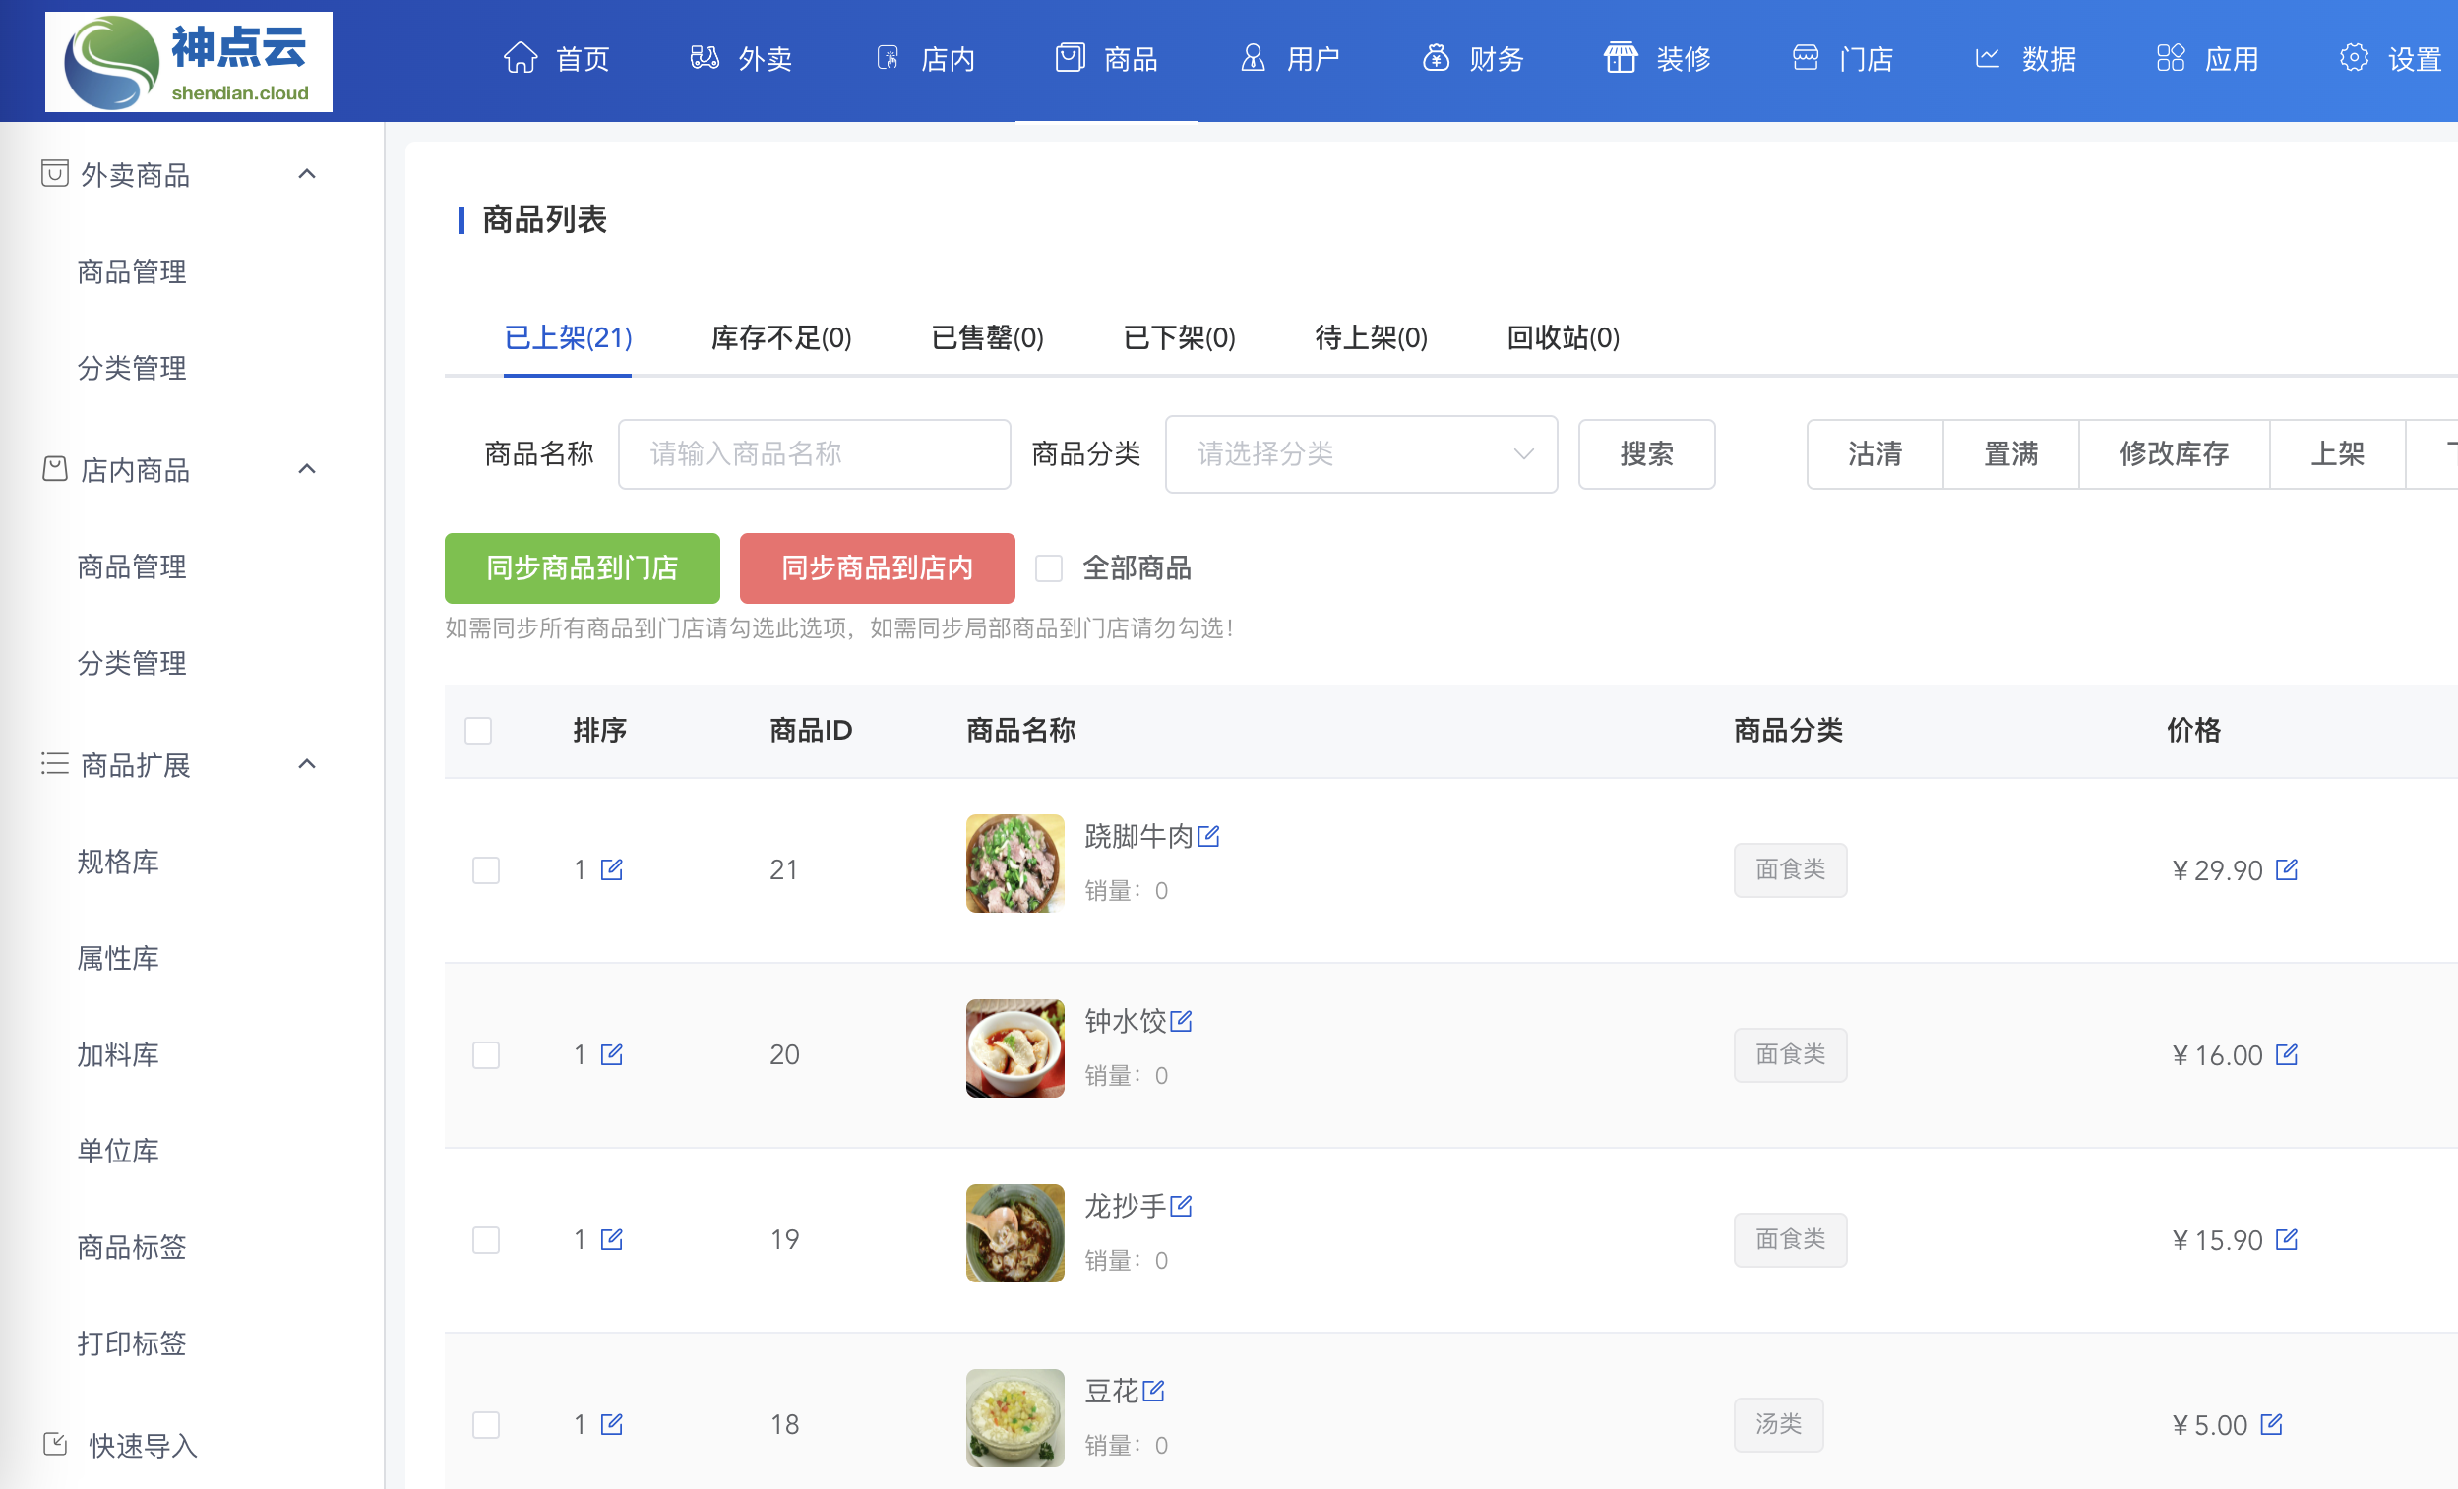The image size is (2458, 1489).
Task: Click the 首页 home icon in navbar
Action: 520,59
